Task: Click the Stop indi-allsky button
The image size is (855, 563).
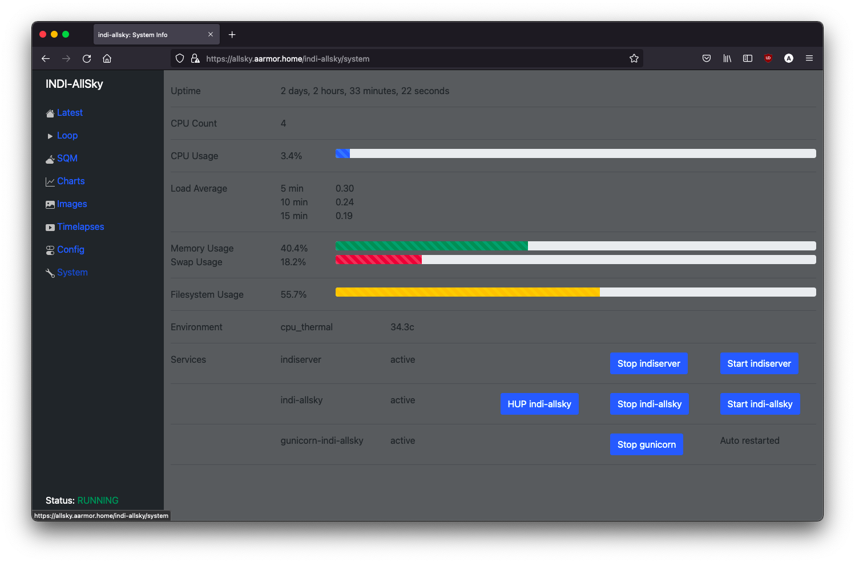Action: tap(650, 404)
